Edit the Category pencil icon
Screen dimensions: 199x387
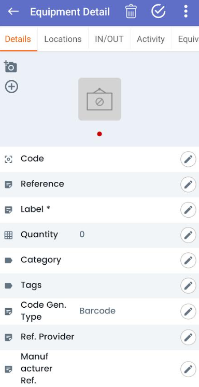188,260
